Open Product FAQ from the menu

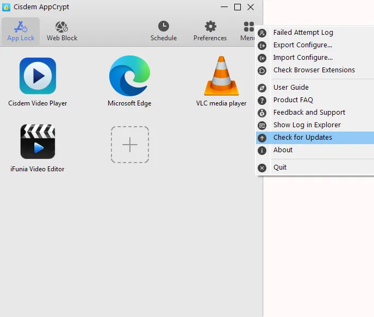tap(315, 100)
